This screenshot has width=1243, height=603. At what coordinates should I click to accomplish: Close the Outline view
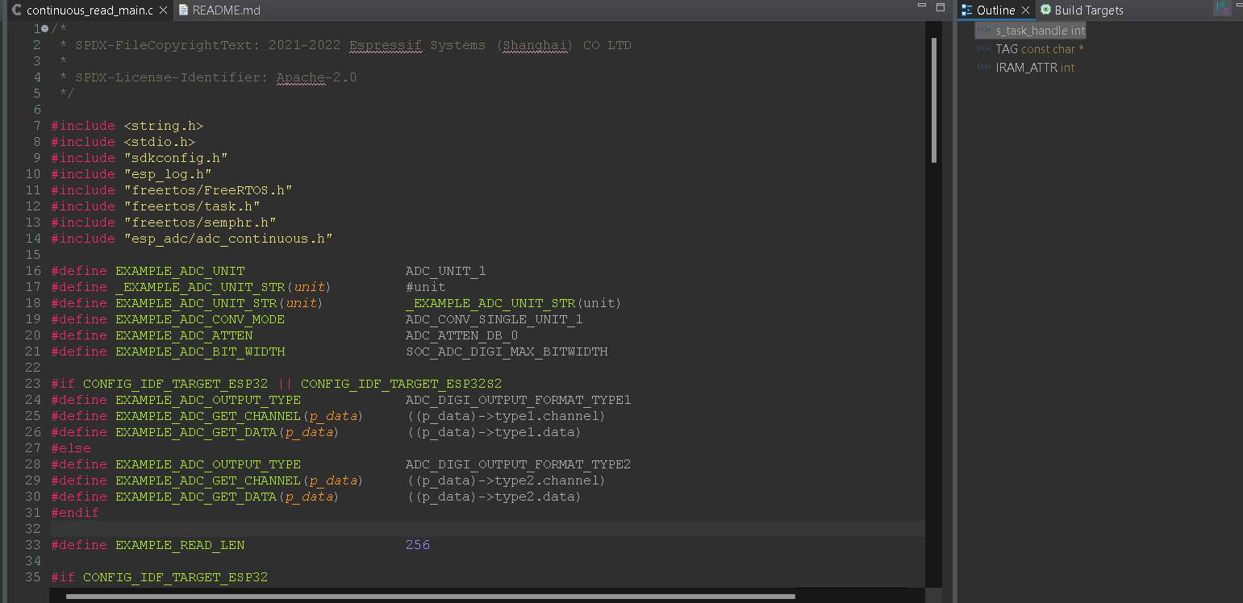[x=1025, y=10]
